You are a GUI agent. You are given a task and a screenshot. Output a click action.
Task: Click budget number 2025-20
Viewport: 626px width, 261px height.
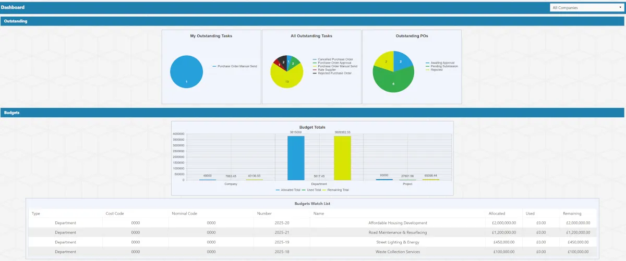click(x=282, y=223)
